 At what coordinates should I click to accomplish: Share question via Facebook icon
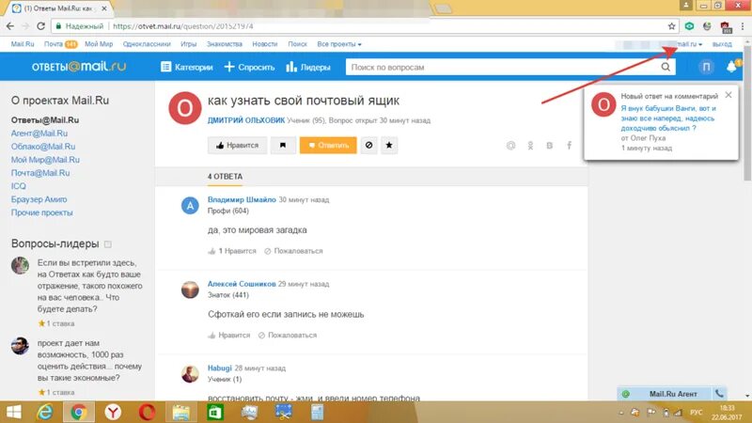pos(570,146)
